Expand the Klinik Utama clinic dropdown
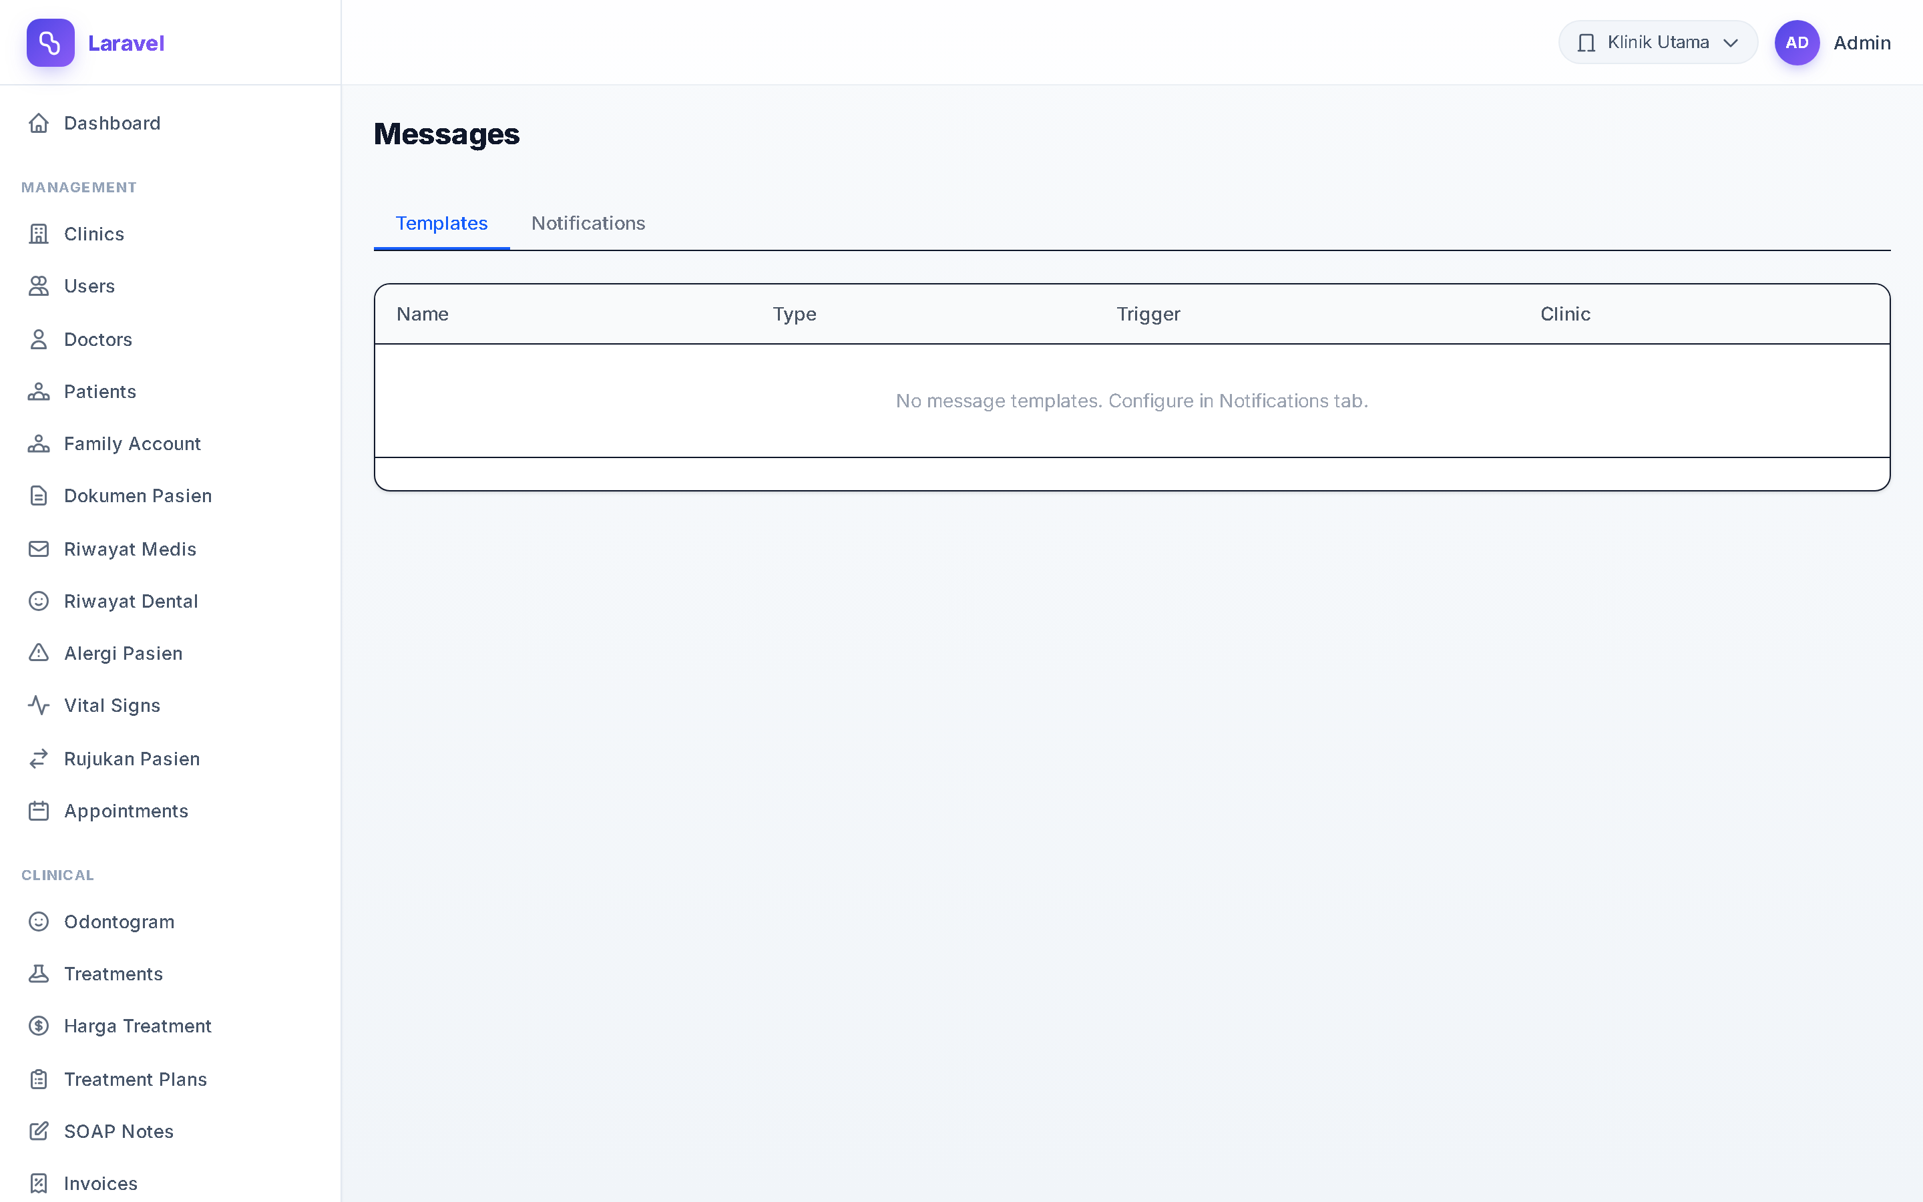The image size is (1923, 1202). click(x=1658, y=43)
